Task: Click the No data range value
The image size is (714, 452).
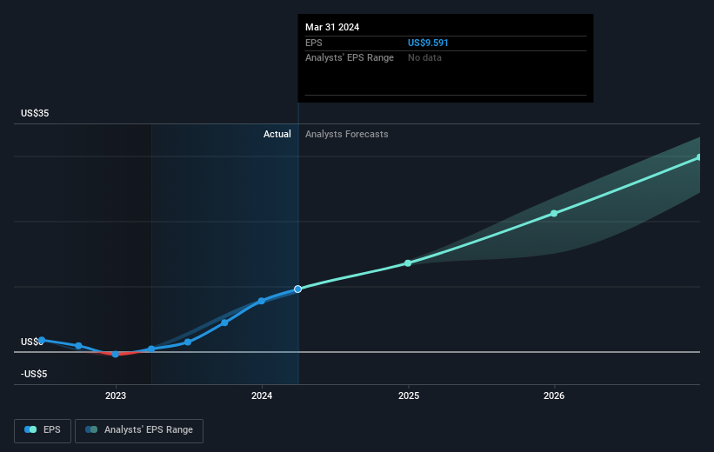Action: point(424,58)
